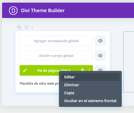134x113 pixels.
Task: Click the Divi circular D logo
Action: point(13,11)
